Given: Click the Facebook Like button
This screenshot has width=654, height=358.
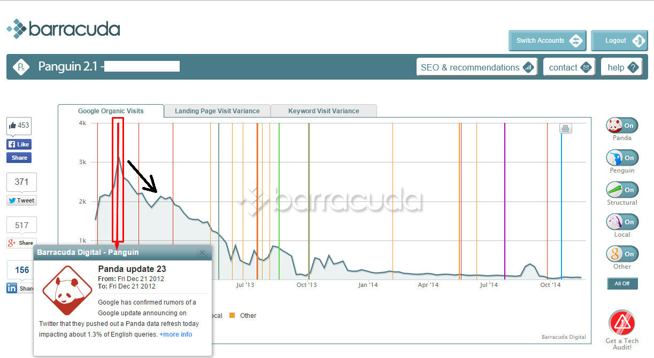Looking at the screenshot, I should (x=19, y=144).
